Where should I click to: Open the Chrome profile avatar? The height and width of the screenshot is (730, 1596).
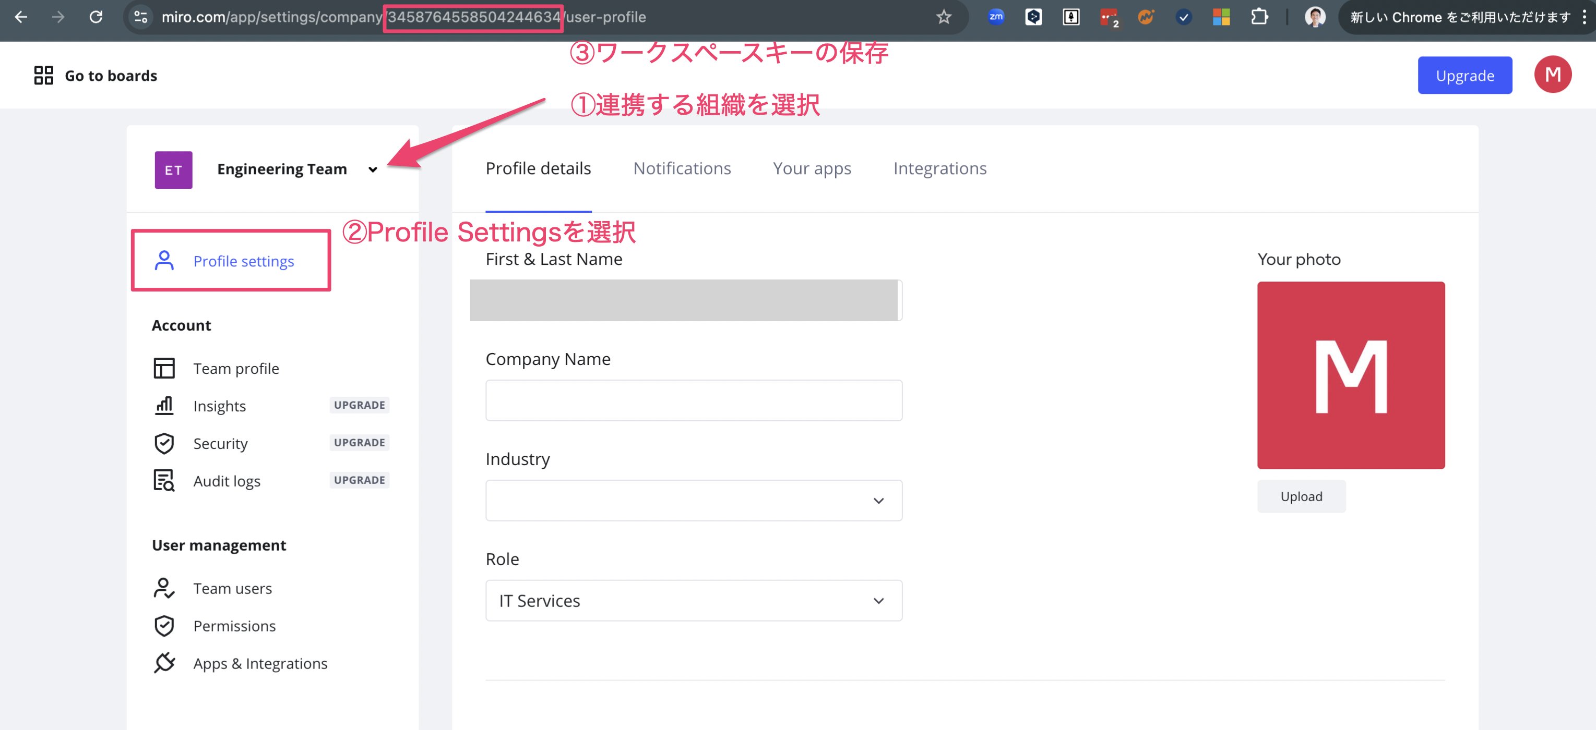click(1315, 17)
